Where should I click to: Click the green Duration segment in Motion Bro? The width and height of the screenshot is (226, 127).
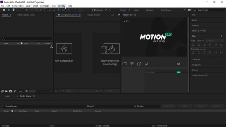coord(179,72)
